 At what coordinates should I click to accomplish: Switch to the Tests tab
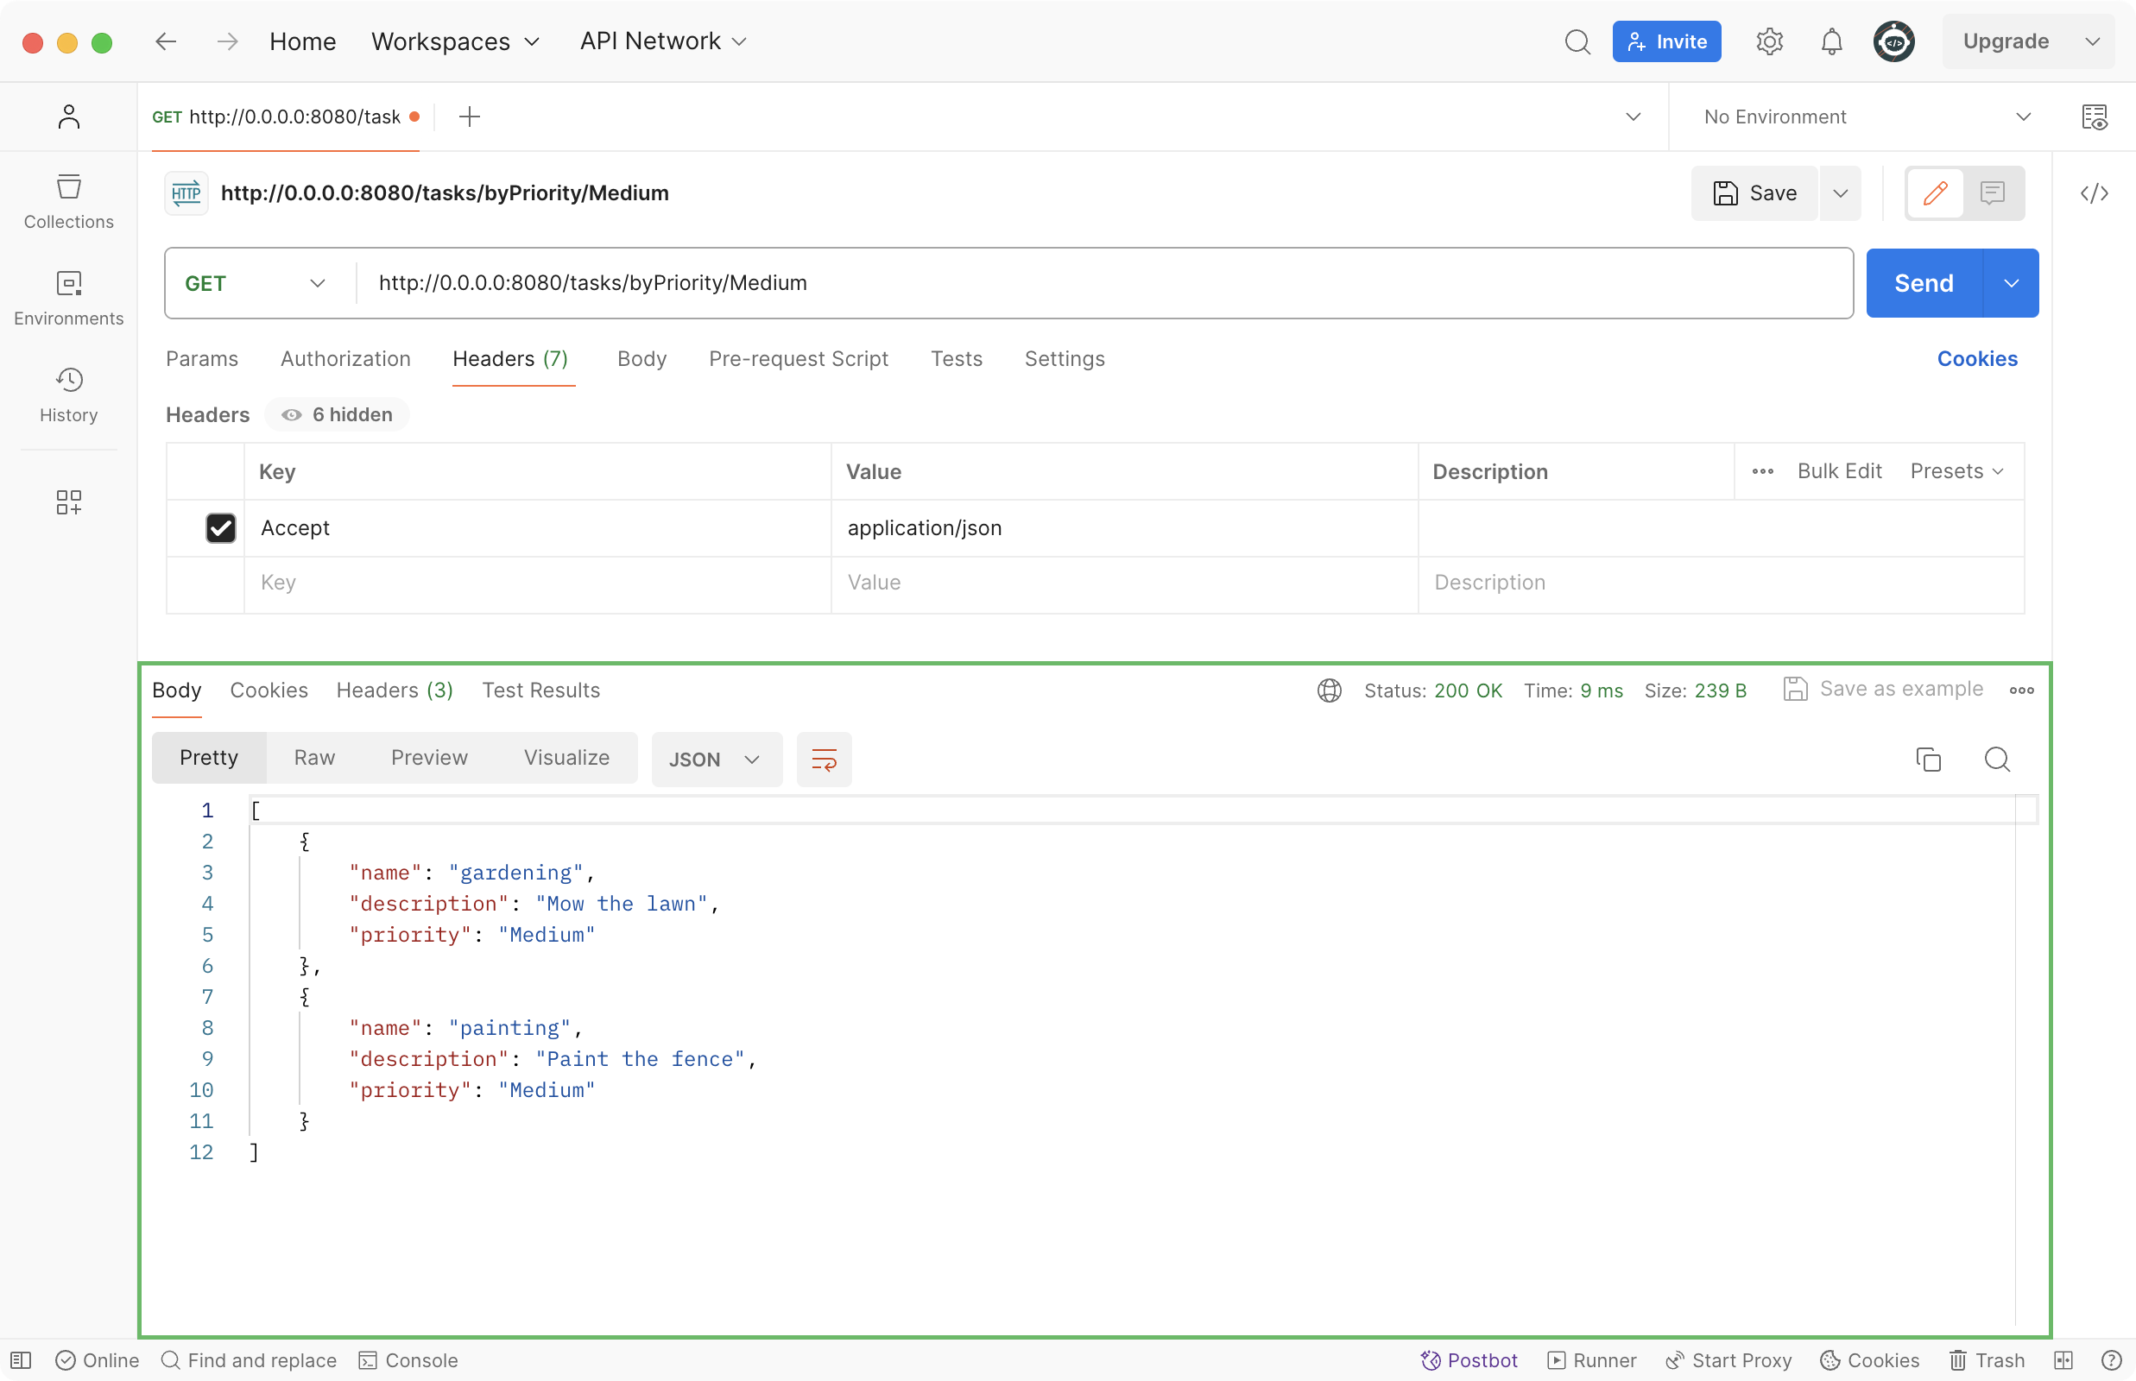tap(956, 358)
